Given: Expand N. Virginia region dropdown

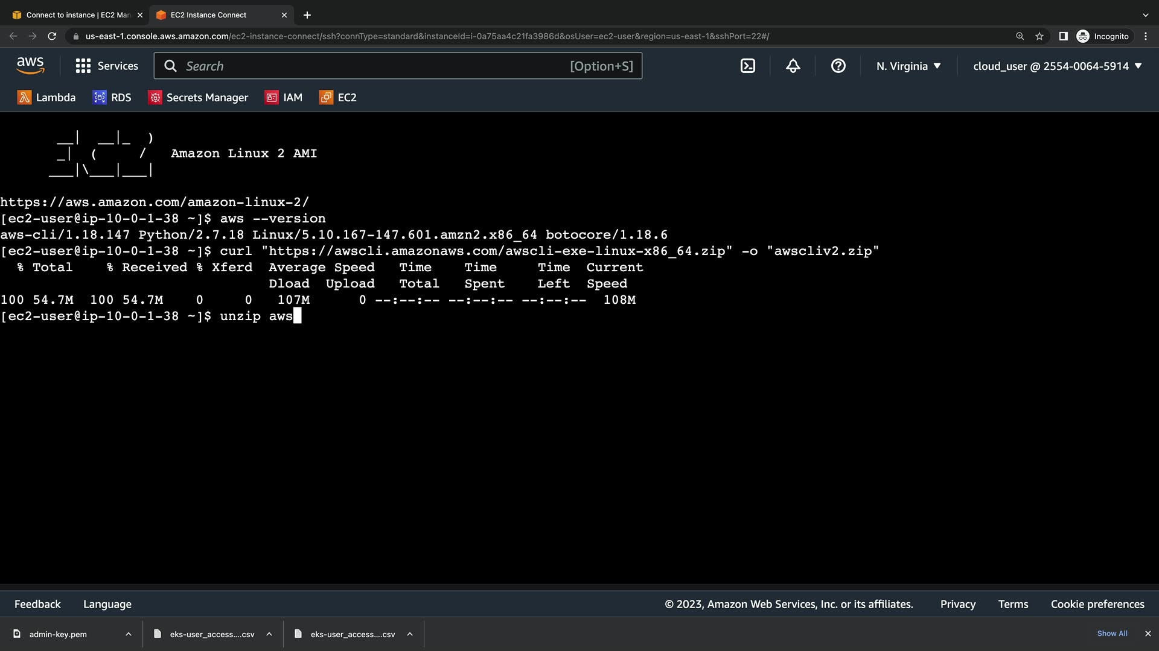Looking at the screenshot, I should pos(908,66).
